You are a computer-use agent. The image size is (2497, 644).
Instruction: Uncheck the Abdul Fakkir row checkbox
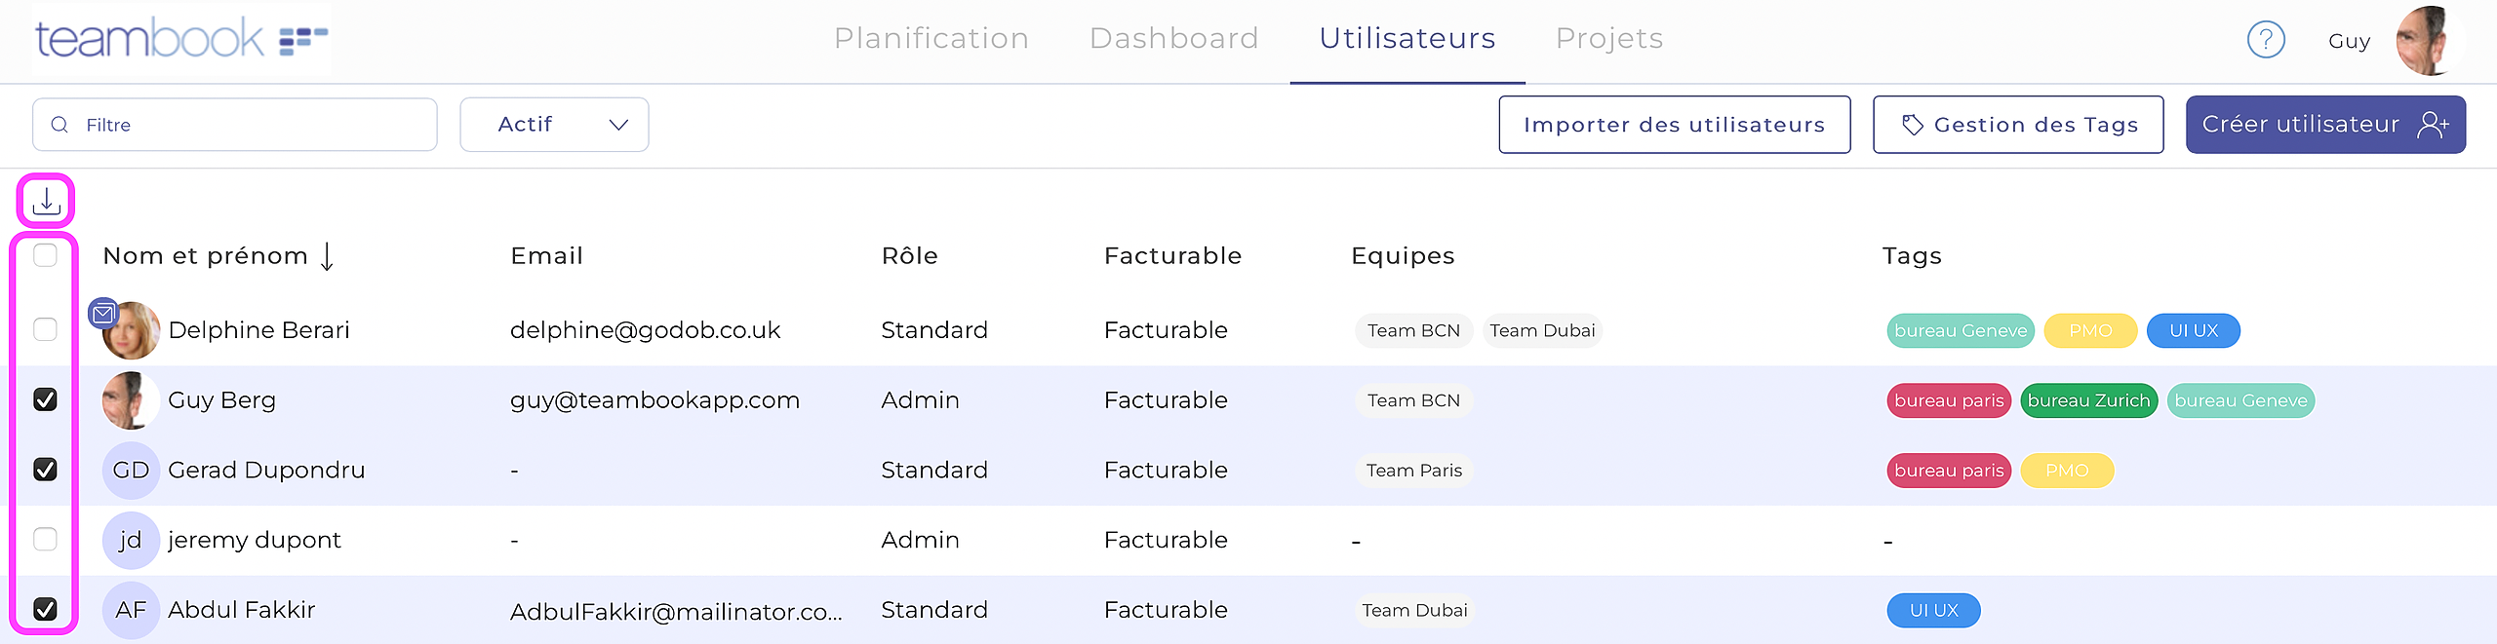(x=45, y=609)
